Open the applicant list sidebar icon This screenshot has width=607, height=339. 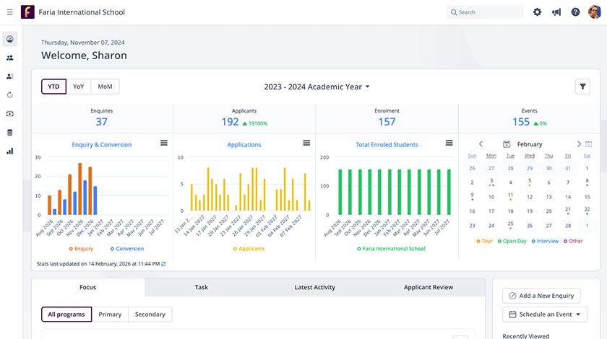point(9,76)
